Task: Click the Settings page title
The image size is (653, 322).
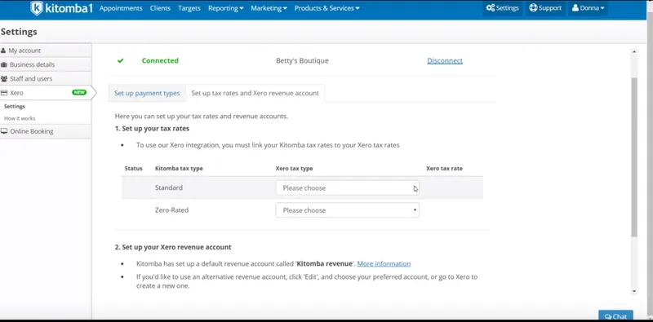Action: pyautogui.click(x=19, y=32)
